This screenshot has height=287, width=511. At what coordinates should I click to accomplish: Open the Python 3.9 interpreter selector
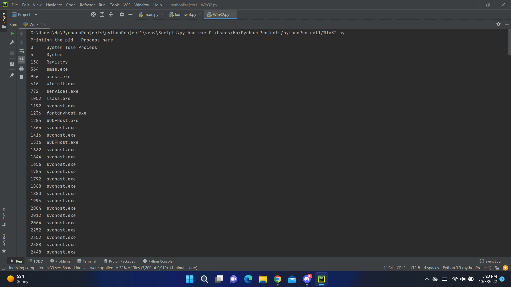pyautogui.click(x=467, y=268)
